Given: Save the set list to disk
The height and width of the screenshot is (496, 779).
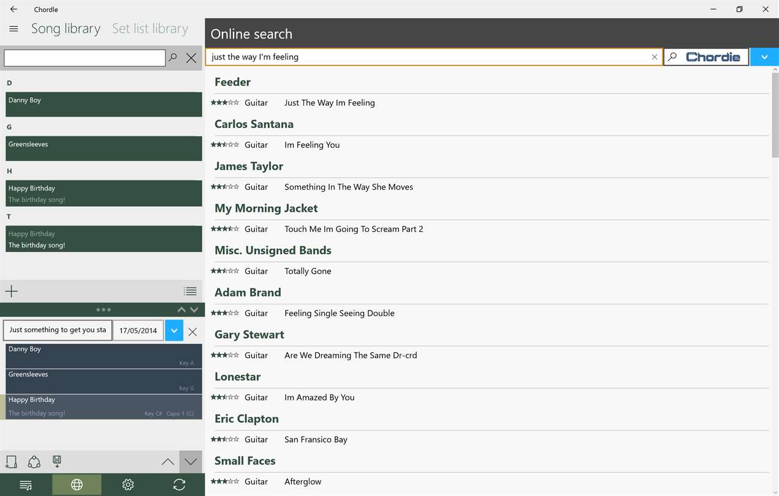Looking at the screenshot, I should [57, 462].
